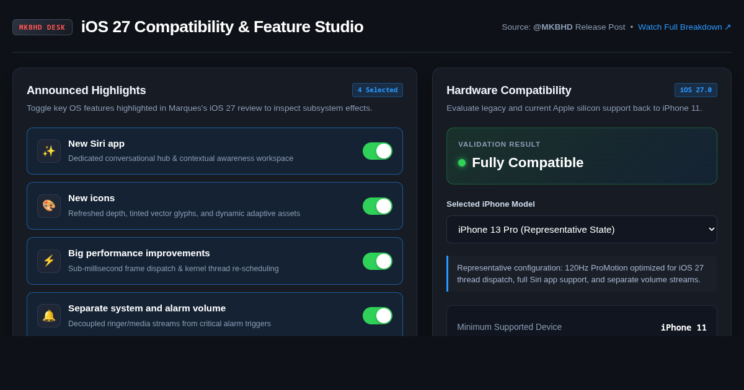Click the sparkles icon for New Siri app

tap(49, 151)
